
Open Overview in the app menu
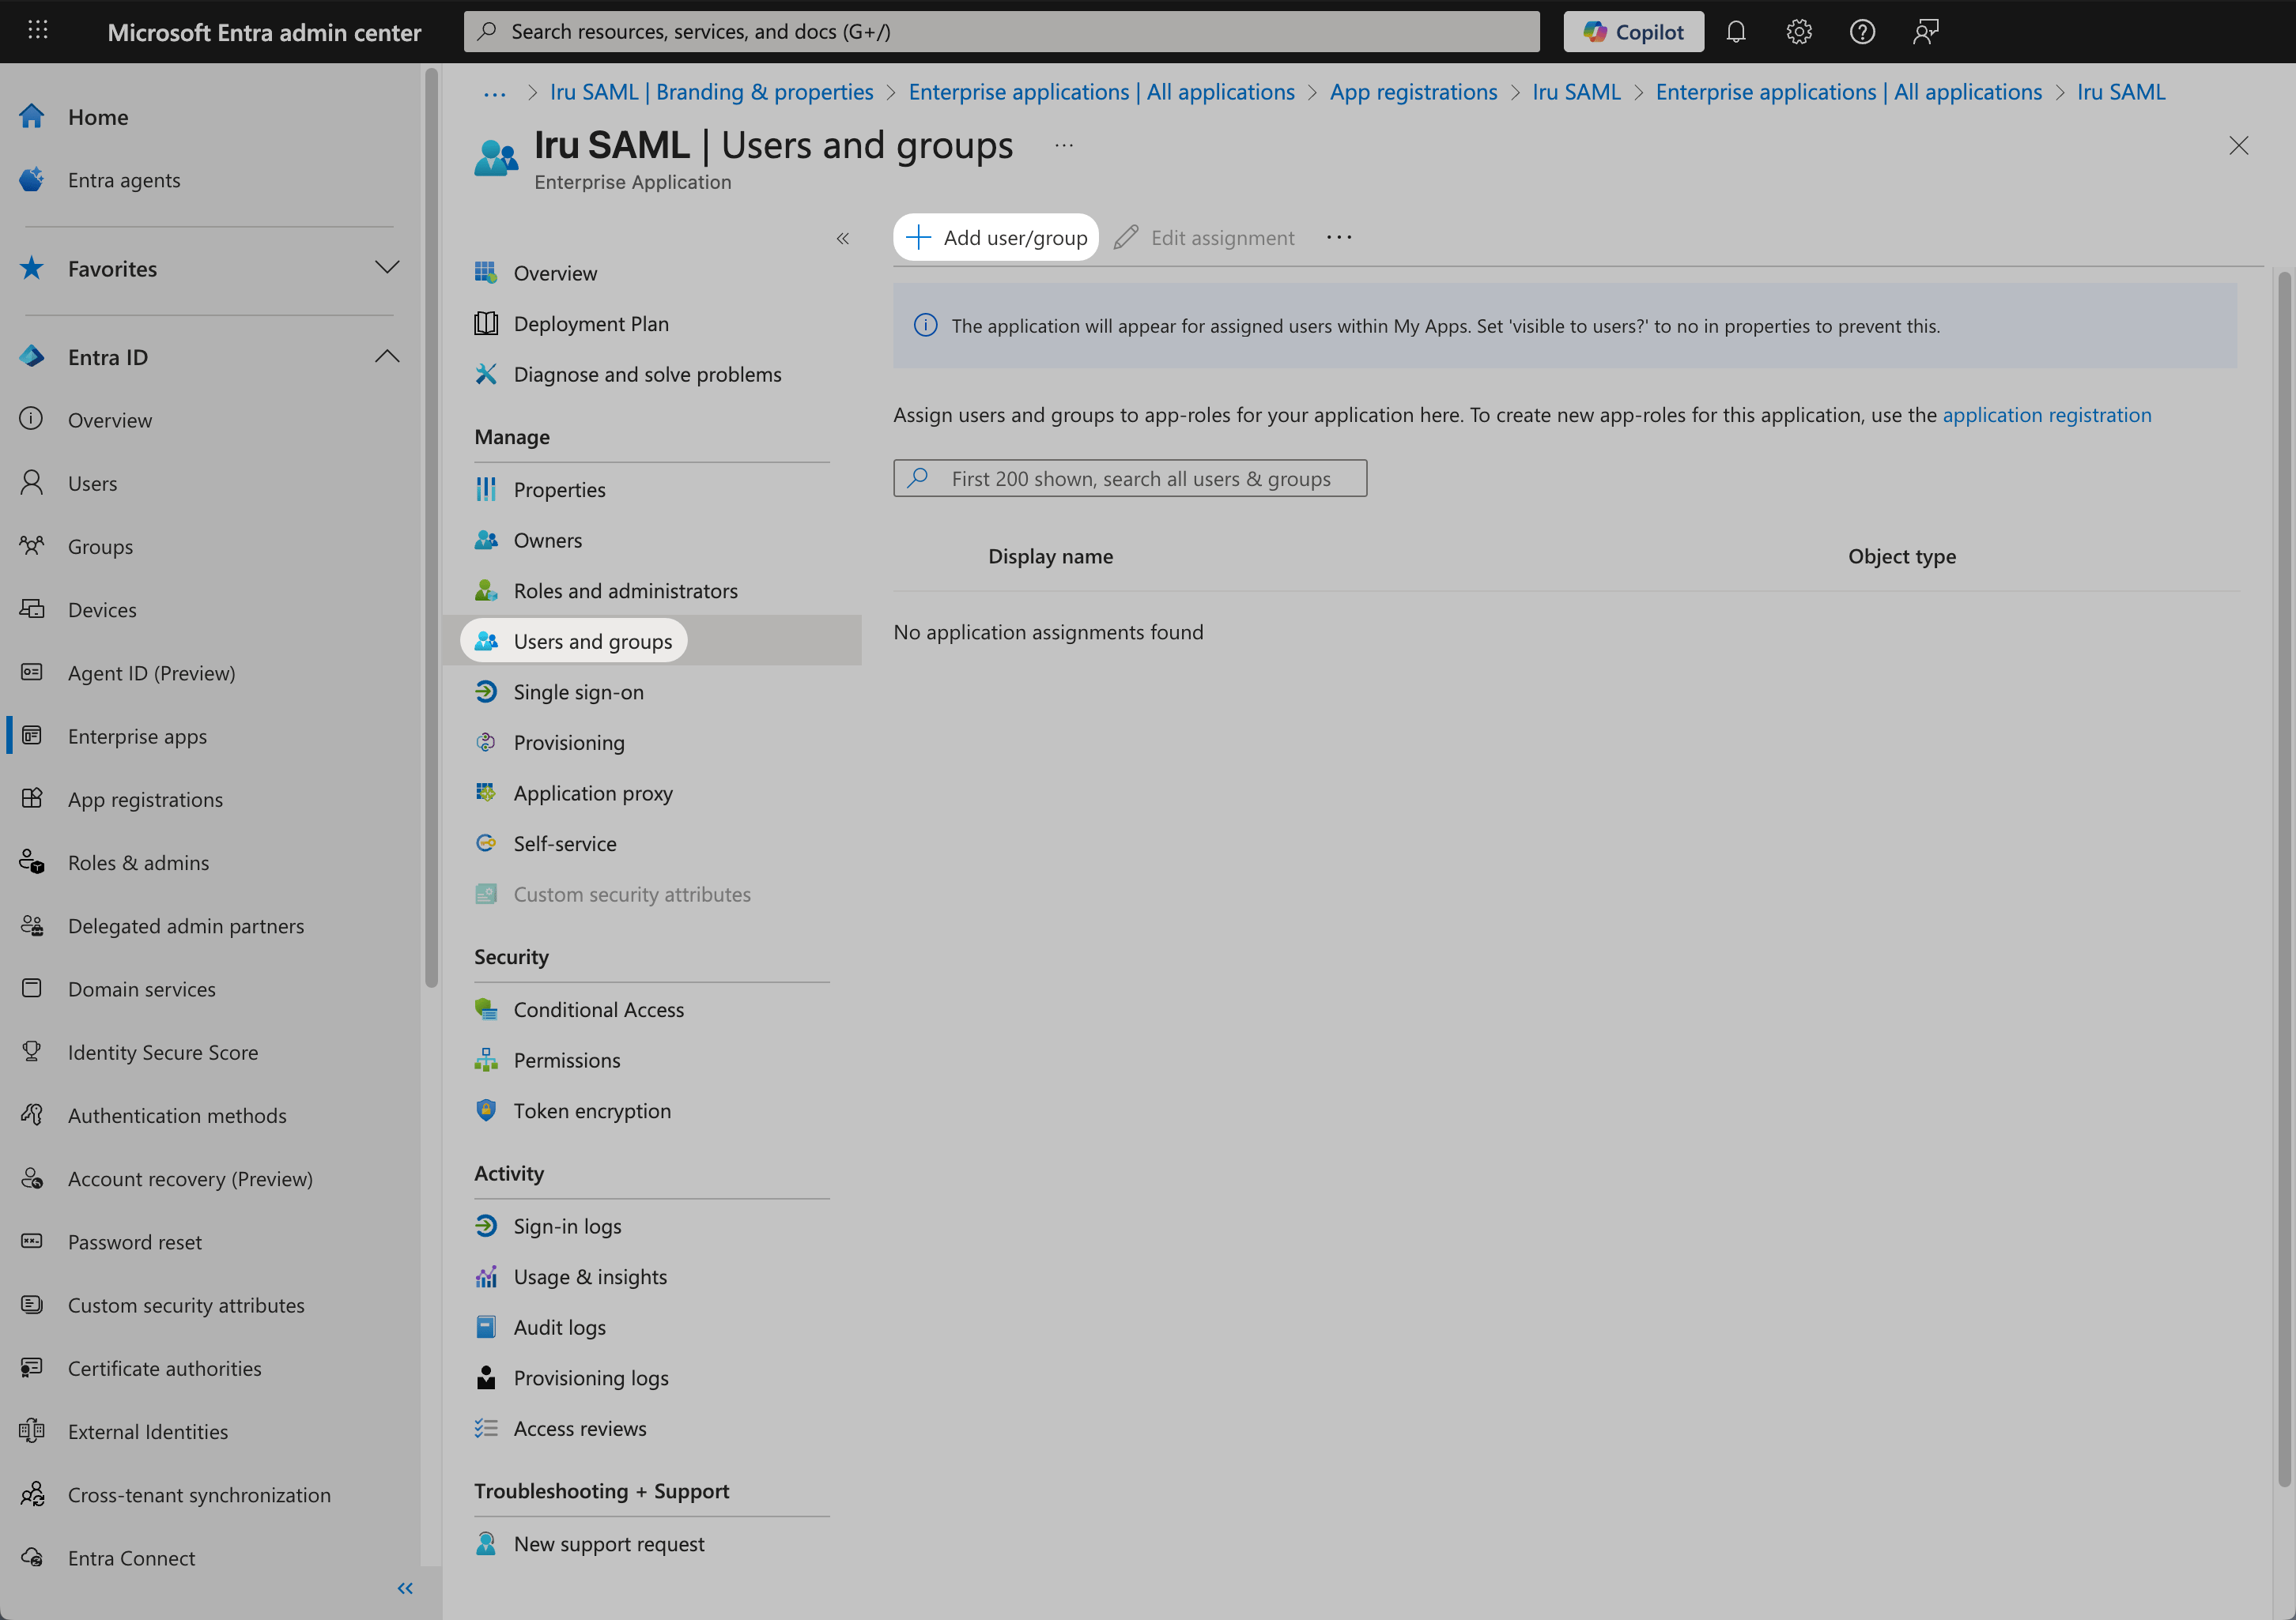click(x=555, y=273)
